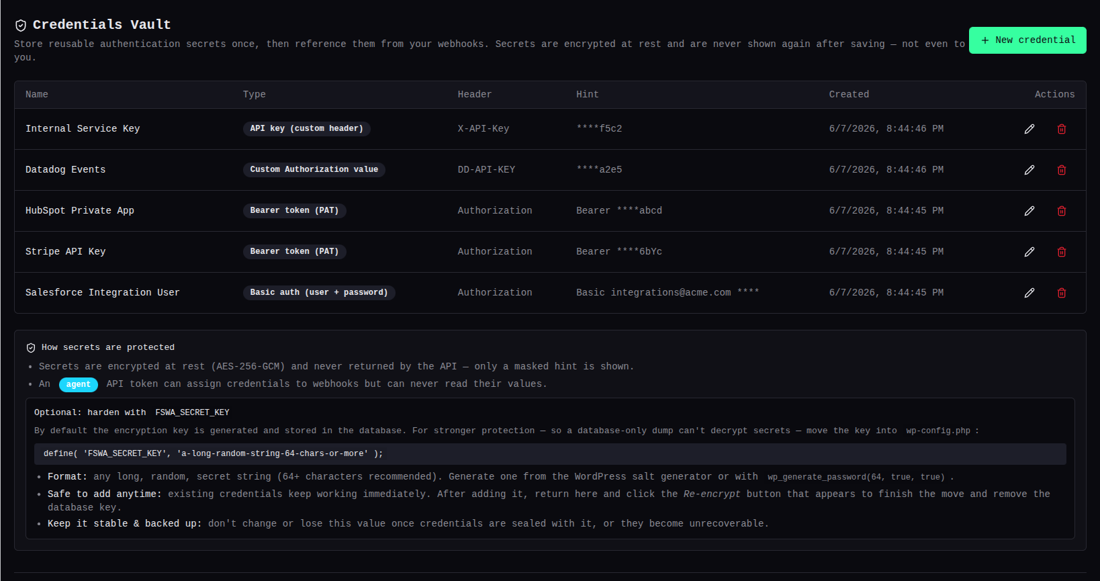Click the Hint column header

588,95
